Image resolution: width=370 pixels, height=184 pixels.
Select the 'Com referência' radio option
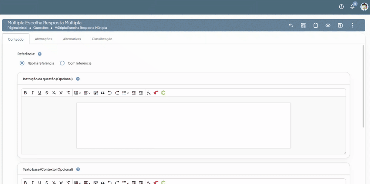(62, 63)
